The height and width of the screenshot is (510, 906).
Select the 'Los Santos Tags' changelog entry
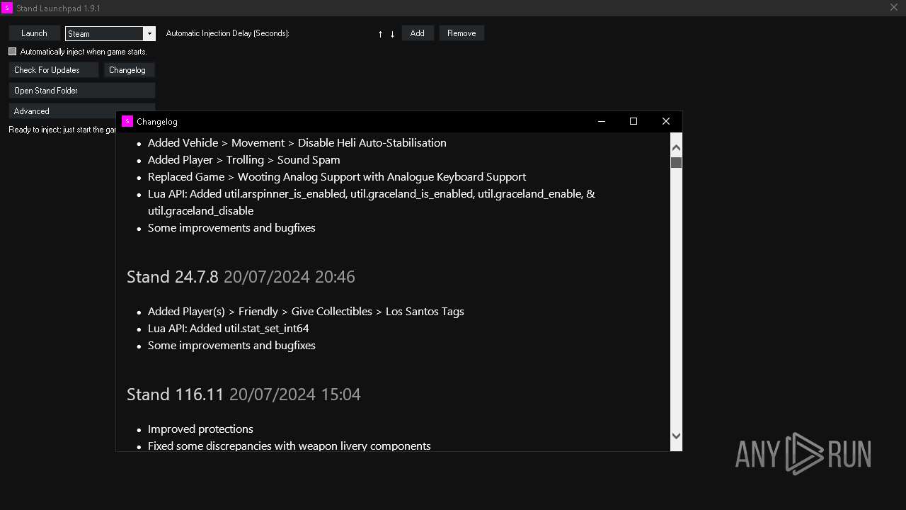[x=306, y=312]
